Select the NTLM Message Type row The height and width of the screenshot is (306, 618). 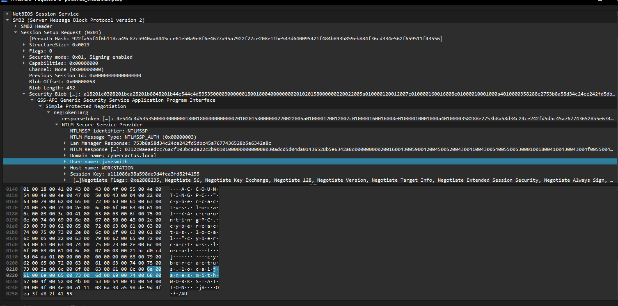[133, 137]
